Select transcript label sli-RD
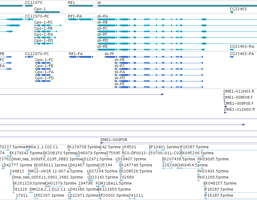257x200 pixels. [103, 41]
